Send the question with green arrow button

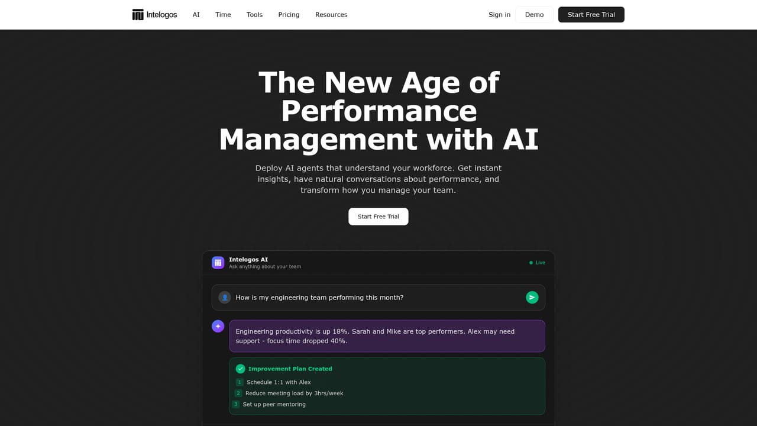click(532, 298)
